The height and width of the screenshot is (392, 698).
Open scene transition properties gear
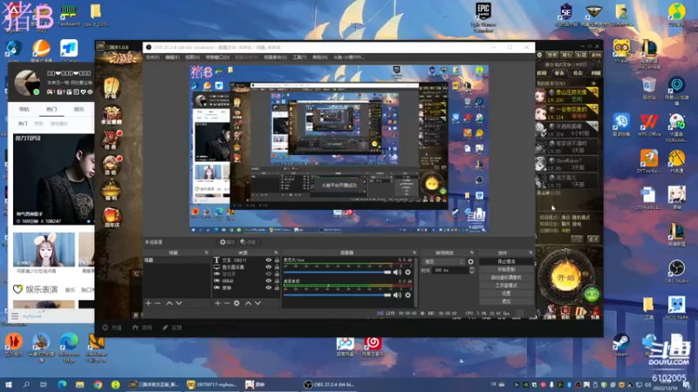(470, 262)
